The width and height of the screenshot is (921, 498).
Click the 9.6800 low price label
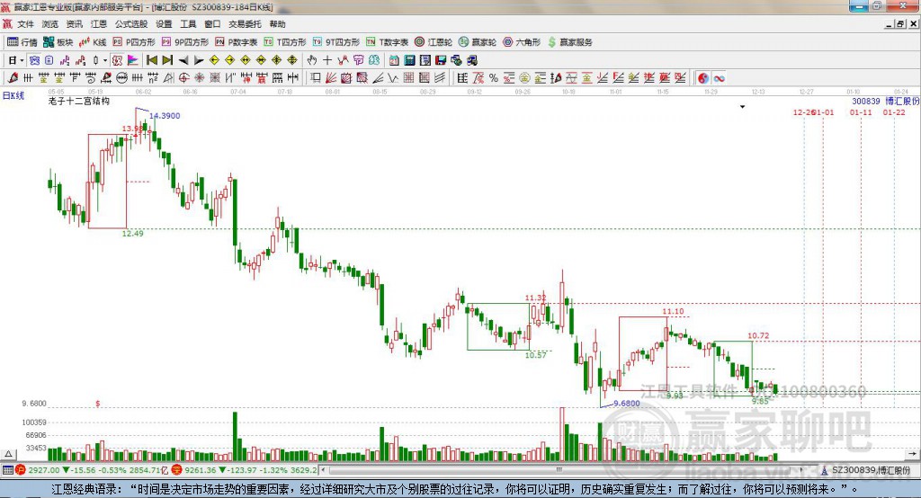pyautogui.click(x=627, y=403)
